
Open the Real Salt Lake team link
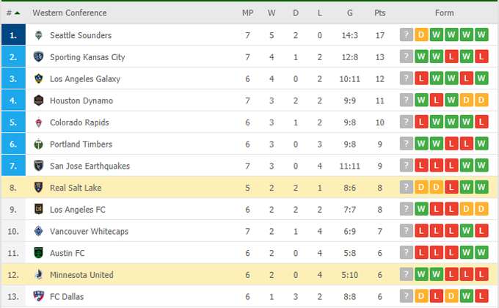tap(76, 188)
